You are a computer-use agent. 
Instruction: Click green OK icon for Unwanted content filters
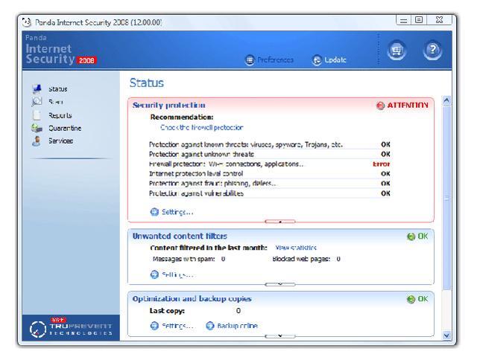click(411, 237)
